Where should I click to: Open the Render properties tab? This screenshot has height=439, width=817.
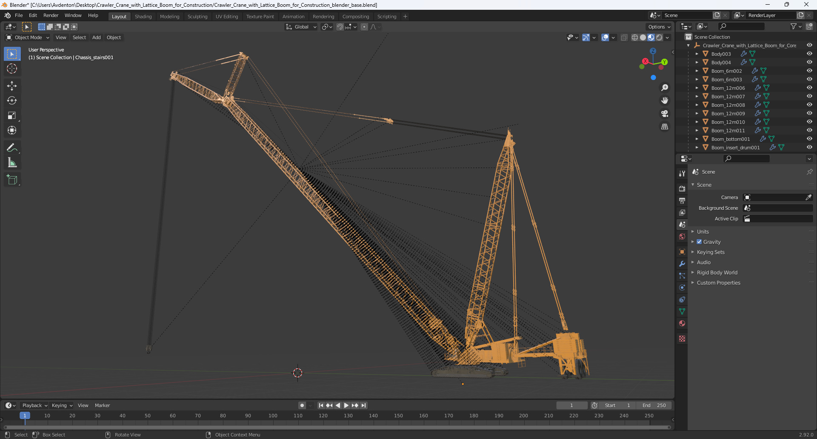682,188
